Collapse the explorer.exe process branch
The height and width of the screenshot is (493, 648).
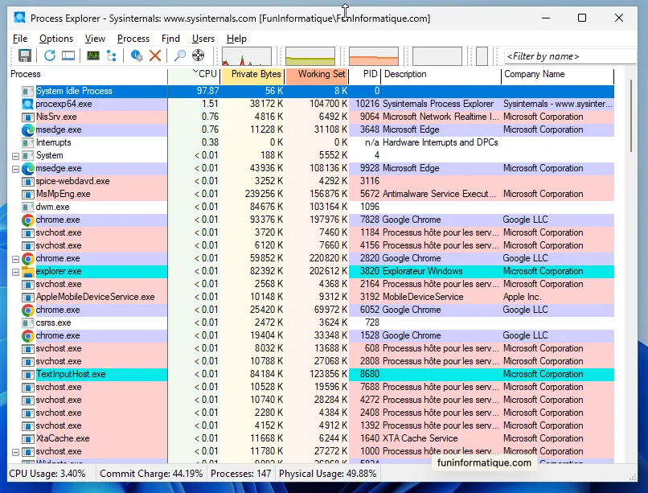coord(14,272)
